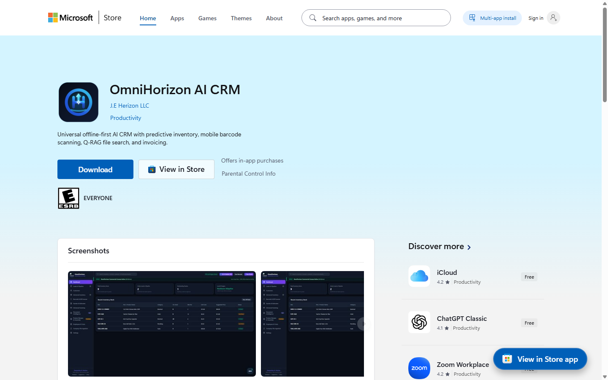The image size is (608, 380).
Task: Click the OmniHorizon AI CRM title
Action: coord(175,90)
